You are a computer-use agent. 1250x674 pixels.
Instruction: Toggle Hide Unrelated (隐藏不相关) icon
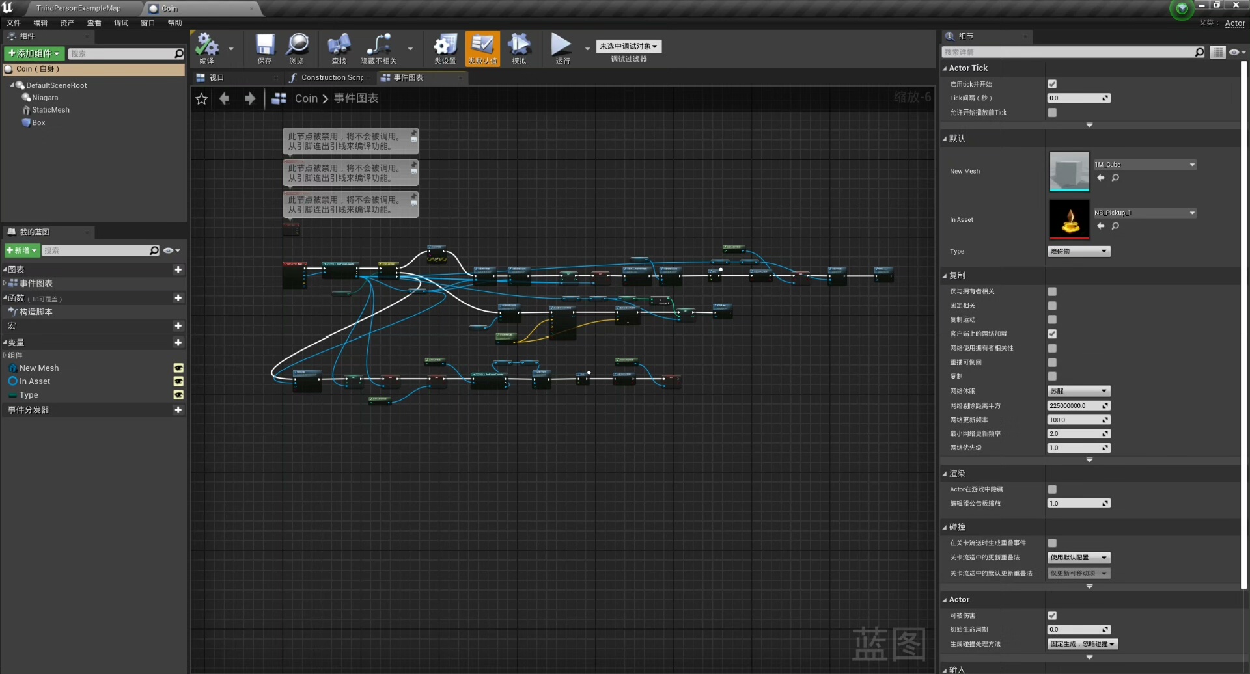(x=378, y=47)
